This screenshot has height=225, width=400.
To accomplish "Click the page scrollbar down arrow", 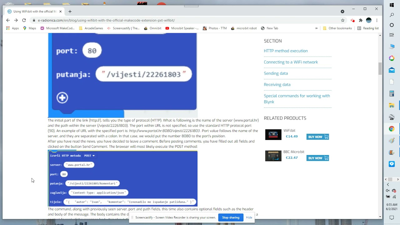I will tap(380, 217).
